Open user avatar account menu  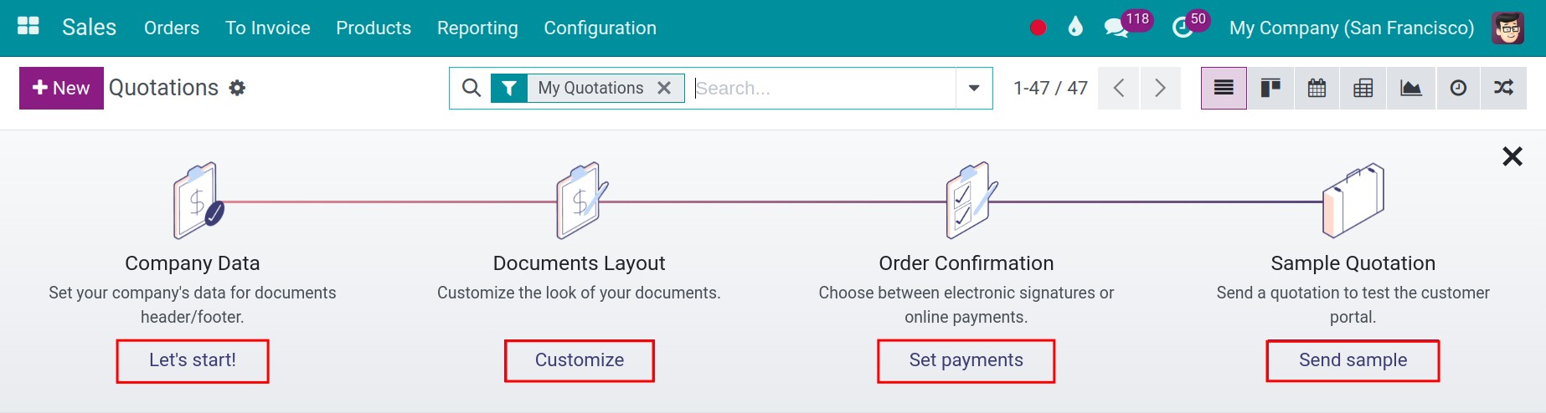pyautogui.click(x=1507, y=28)
